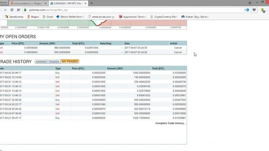The width and height of the screenshot is (269, 151).
Task: Select price 0.00000970 in trade history
Action: point(99,109)
